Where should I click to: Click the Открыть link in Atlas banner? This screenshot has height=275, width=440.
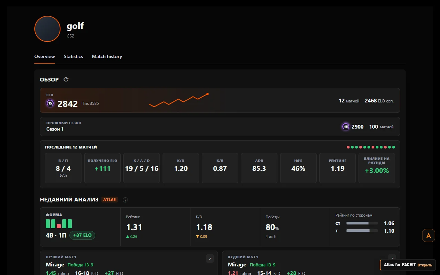[425, 265]
